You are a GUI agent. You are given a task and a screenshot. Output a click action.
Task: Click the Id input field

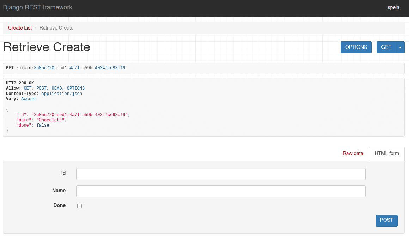click(221, 174)
